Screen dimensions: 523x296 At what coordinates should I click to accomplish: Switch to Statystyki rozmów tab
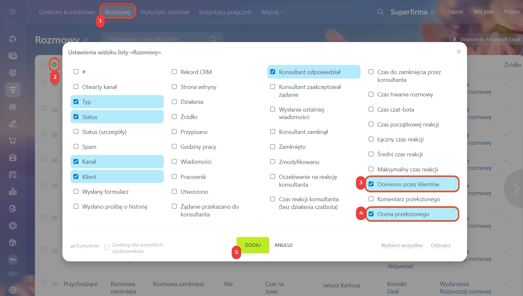pyautogui.click(x=164, y=12)
